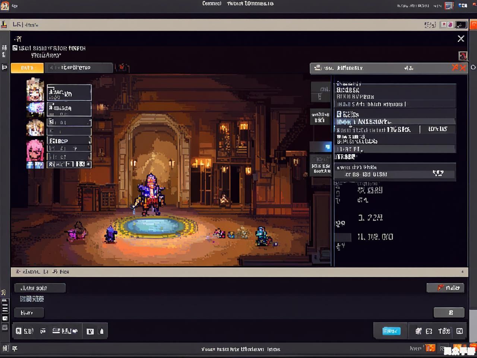Click the button with the red pencil icon

pos(445,288)
